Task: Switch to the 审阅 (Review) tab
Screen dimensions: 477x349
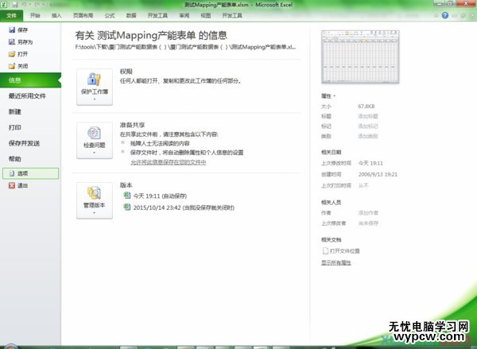Action: point(184,16)
